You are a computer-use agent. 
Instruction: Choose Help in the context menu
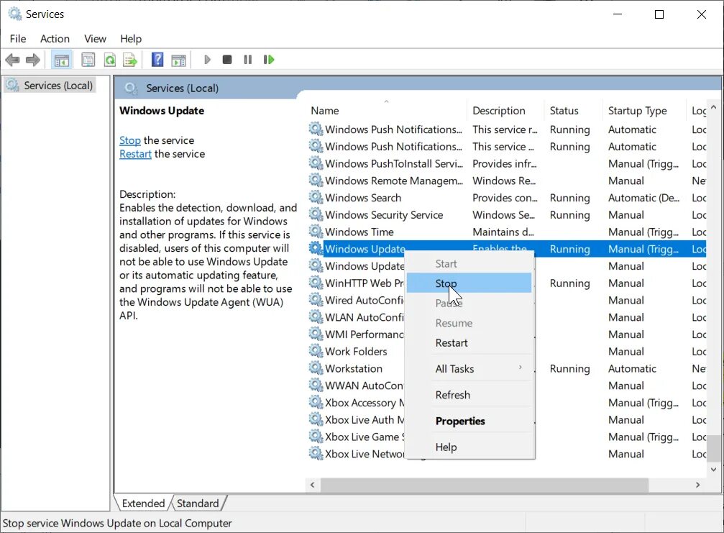[469, 447]
